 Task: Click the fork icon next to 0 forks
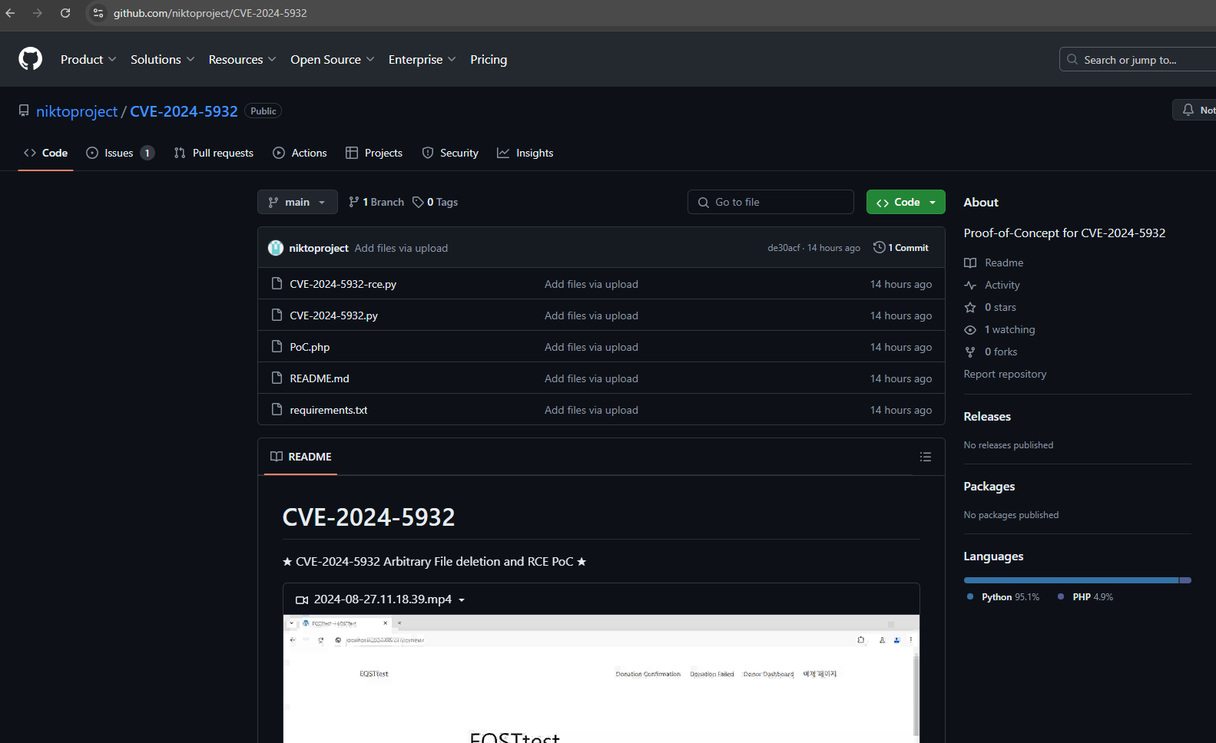click(x=970, y=352)
